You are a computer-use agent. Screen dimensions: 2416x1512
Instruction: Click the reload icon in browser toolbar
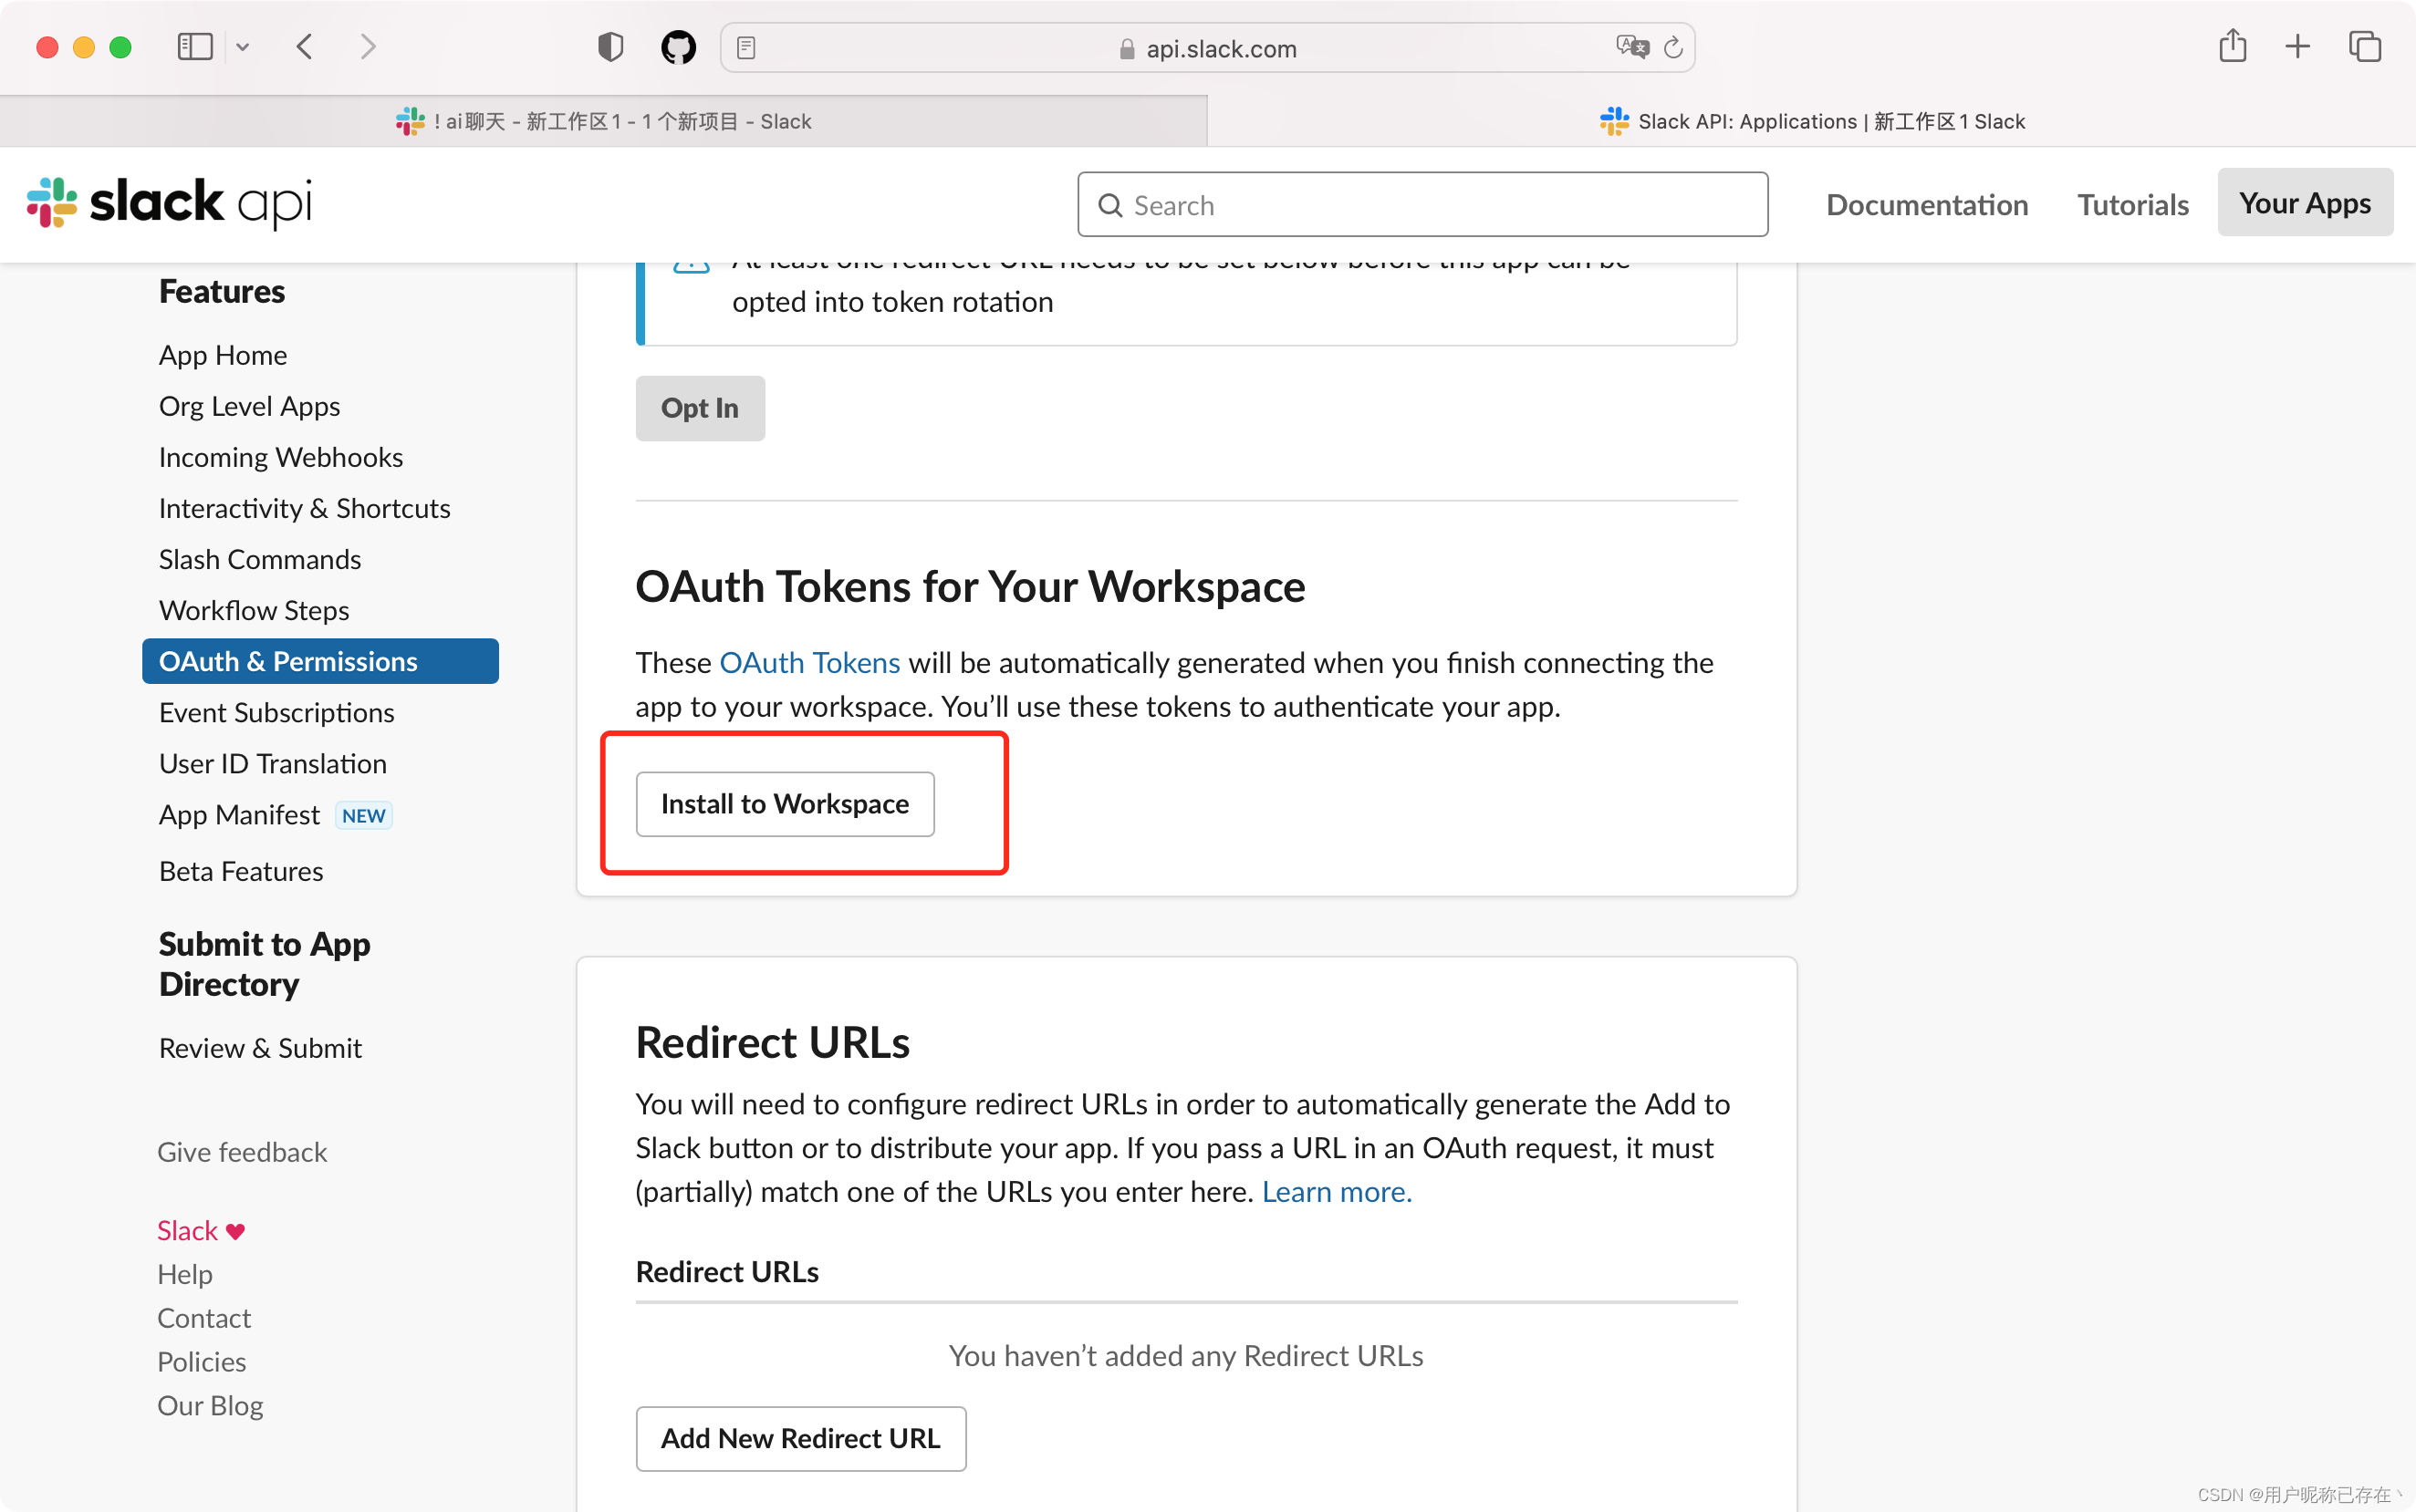tap(1674, 47)
